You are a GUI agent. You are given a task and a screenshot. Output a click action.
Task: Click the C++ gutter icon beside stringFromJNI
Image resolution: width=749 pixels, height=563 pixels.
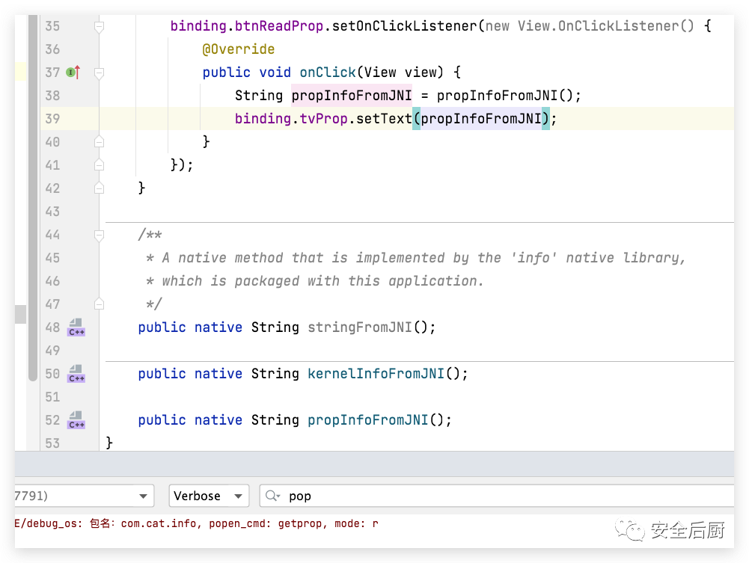[x=76, y=327]
